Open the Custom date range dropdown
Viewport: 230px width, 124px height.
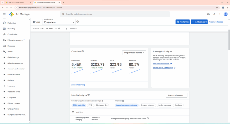[45, 29]
